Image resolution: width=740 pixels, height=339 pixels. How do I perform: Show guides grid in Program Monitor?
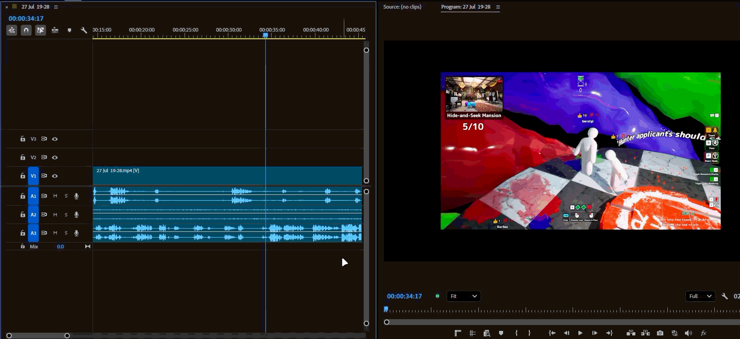pyautogui.click(x=472, y=333)
